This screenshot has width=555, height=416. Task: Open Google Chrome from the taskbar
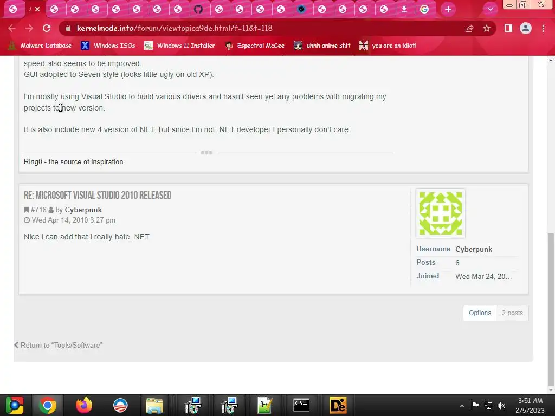48,405
